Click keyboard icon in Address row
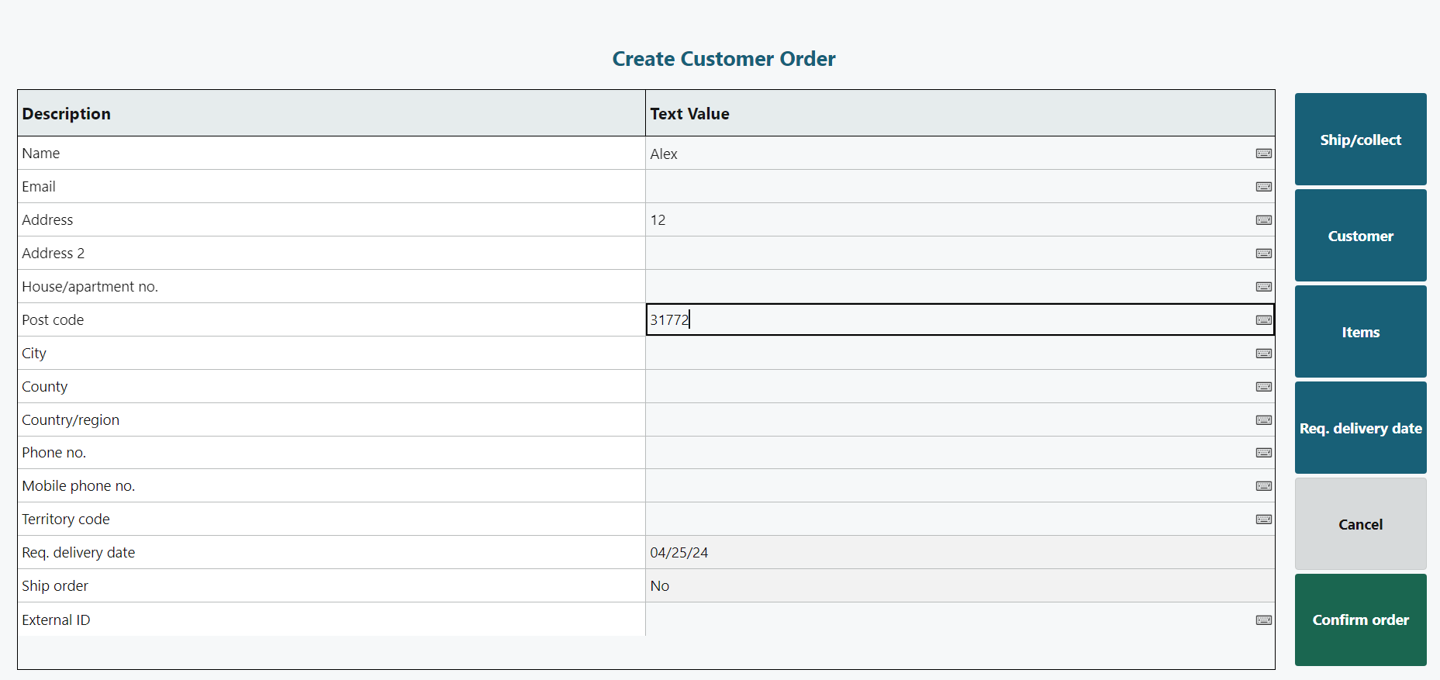 tap(1263, 220)
